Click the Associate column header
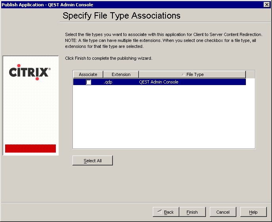Image resolution: width=272 pixels, height=222 pixels. coord(88,74)
